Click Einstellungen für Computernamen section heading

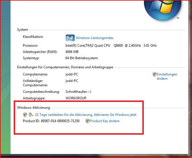[65, 67]
